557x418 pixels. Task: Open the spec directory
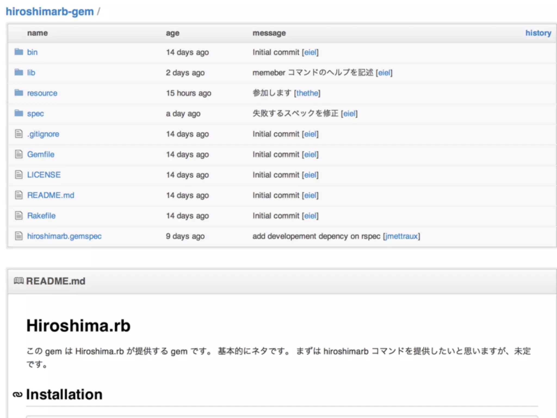click(35, 113)
